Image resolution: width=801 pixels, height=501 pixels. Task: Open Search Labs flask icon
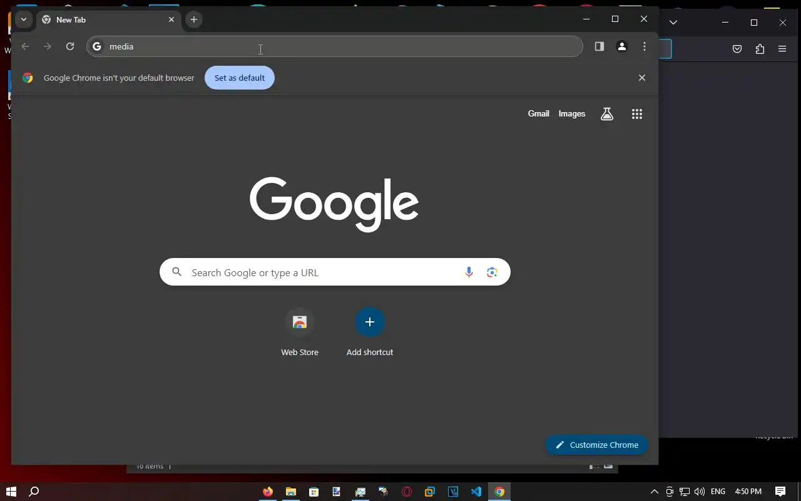pyautogui.click(x=607, y=114)
